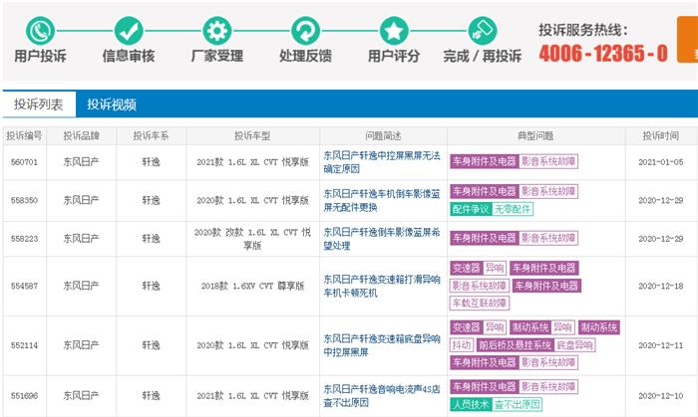
Task: Click the 投诉车系 column header
Action: click(151, 136)
